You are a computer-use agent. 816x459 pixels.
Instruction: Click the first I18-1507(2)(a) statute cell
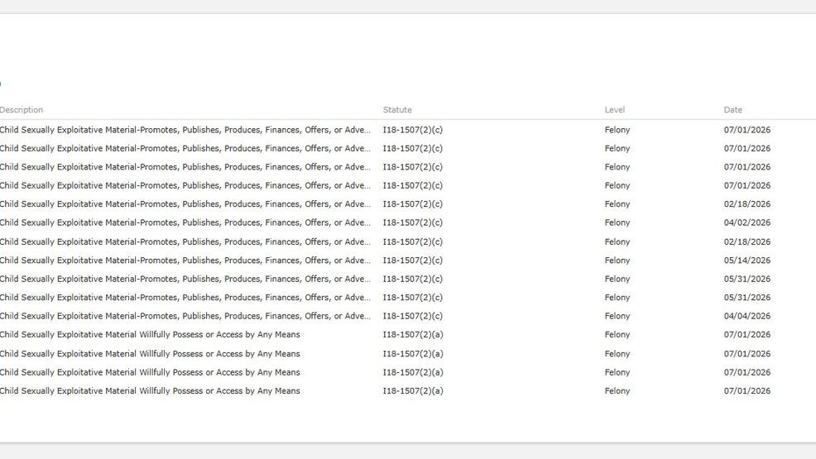413,335
